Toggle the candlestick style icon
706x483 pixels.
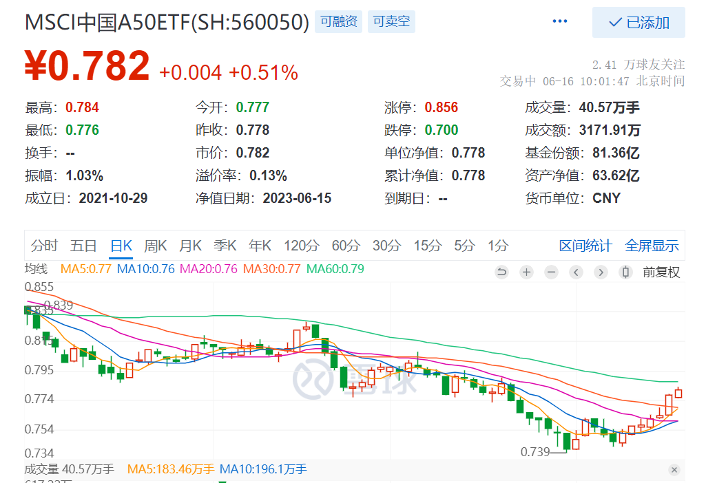[625, 272]
